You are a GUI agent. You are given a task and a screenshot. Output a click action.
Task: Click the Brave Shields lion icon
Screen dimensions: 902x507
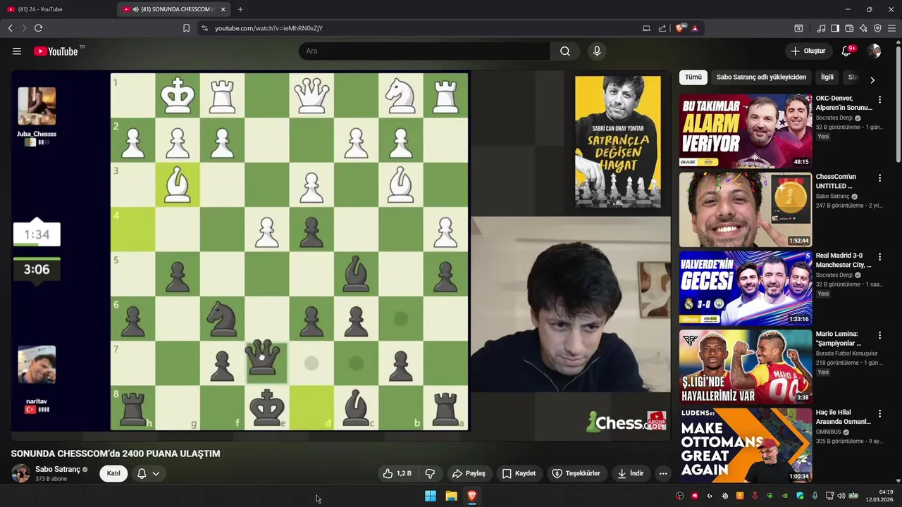(x=679, y=28)
